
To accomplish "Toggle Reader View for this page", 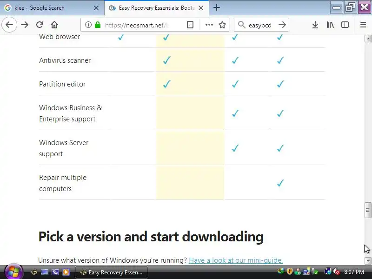I will tap(190, 25).
